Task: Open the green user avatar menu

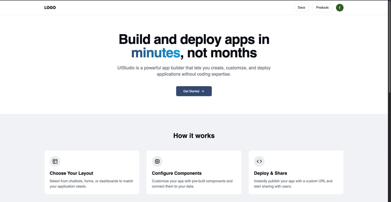Action: (339, 8)
